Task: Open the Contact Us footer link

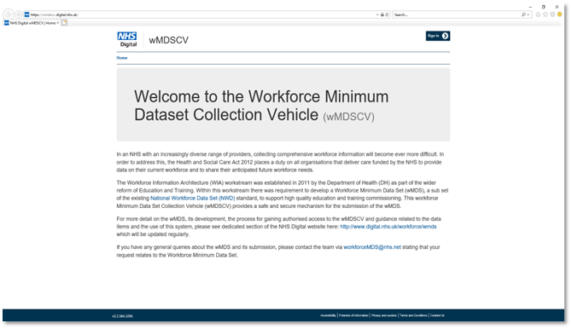Action: [x=437, y=315]
